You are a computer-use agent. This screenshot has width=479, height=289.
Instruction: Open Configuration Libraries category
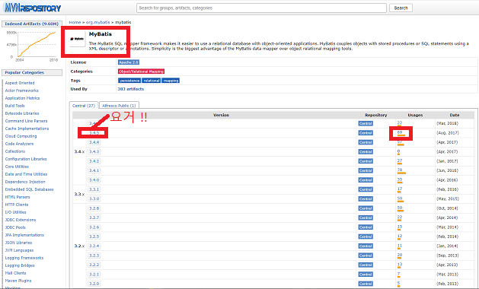tap(26, 159)
